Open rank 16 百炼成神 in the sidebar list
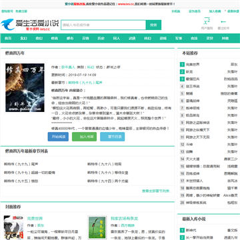This screenshot has height=240, width=240. click(193, 173)
